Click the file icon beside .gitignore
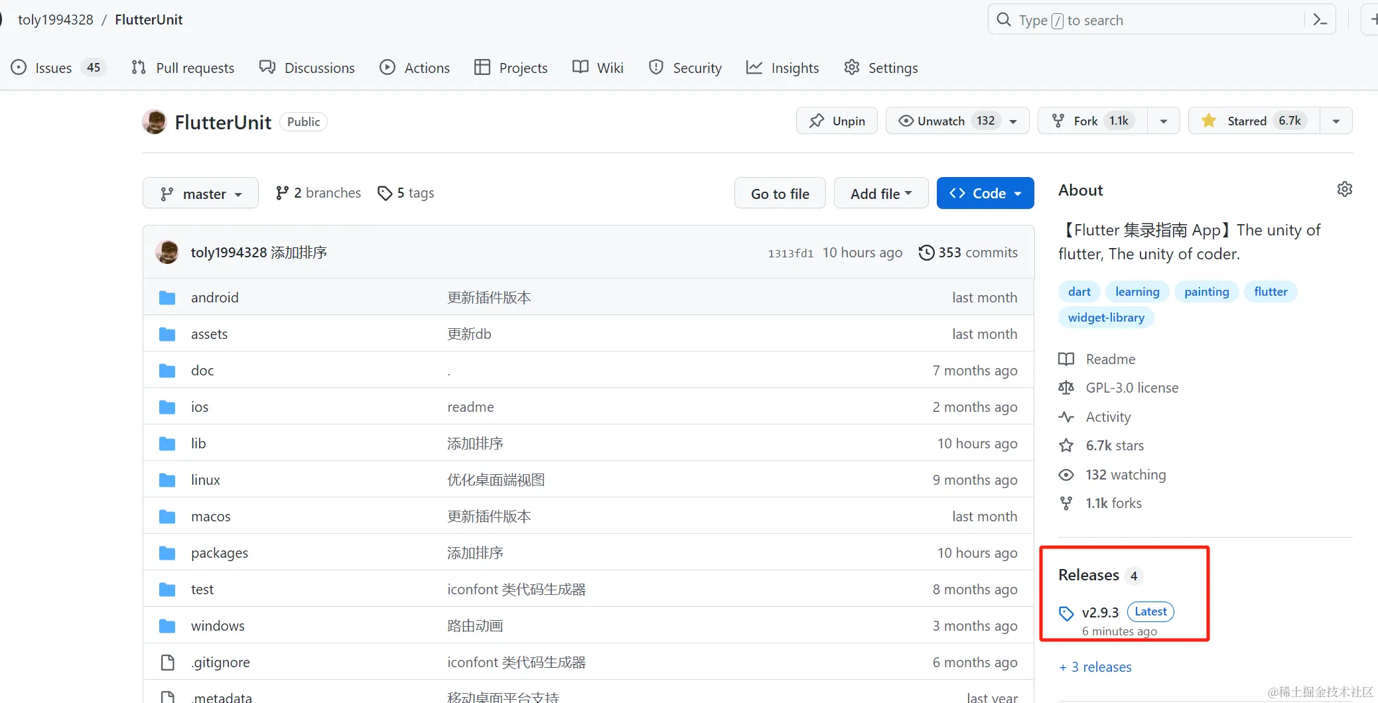The height and width of the screenshot is (703, 1378). (167, 663)
